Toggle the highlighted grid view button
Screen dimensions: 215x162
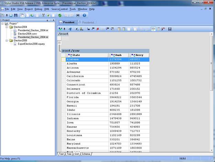coord(153,29)
